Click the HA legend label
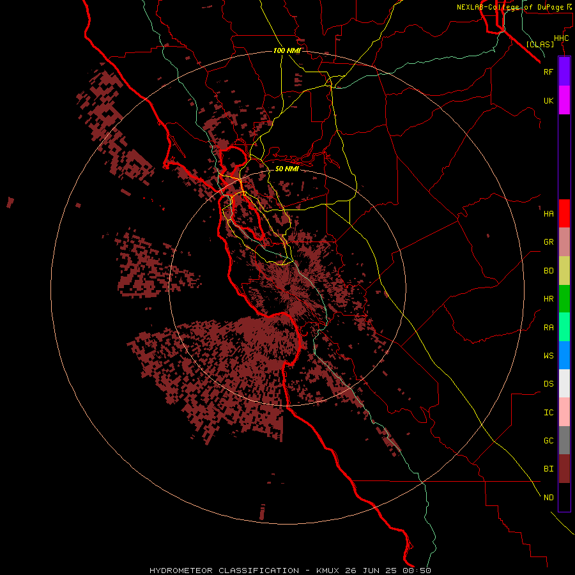Viewport: 575px width, 575px height. [x=548, y=213]
